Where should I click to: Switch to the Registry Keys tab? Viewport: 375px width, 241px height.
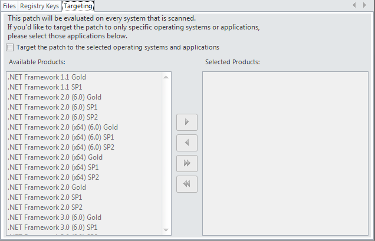(40, 6)
